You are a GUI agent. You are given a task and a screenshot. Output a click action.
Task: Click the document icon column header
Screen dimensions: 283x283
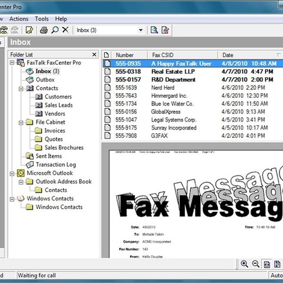[106, 55]
